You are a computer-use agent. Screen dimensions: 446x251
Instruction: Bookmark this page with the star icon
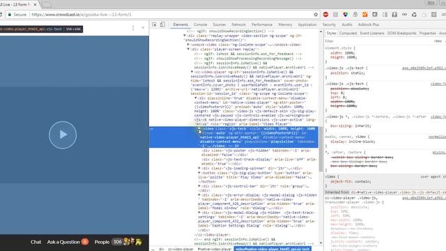[x=316, y=15]
